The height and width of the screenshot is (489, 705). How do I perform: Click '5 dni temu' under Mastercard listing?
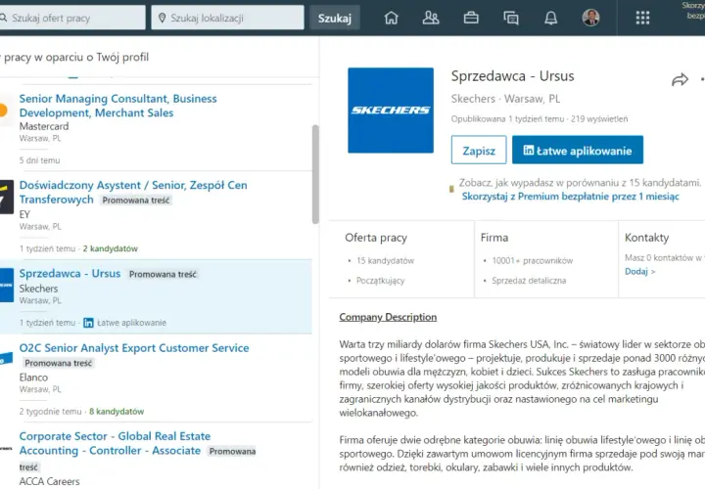pyautogui.click(x=39, y=160)
